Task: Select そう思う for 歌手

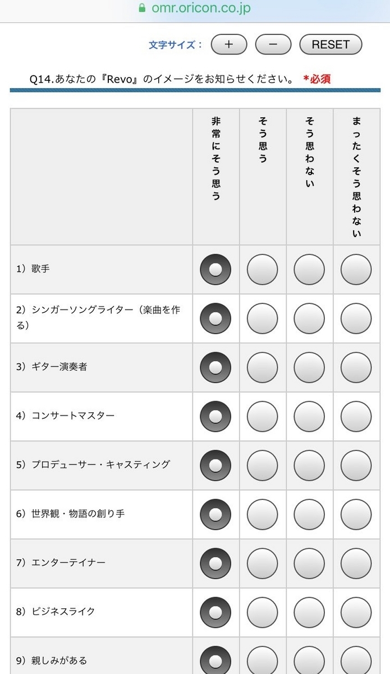Action: [x=262, y=270]
